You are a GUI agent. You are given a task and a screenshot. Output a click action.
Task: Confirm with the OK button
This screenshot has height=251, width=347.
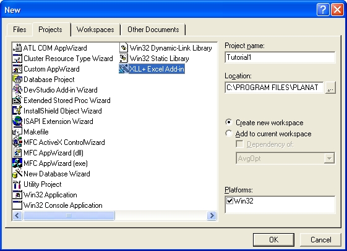point(274,239)
